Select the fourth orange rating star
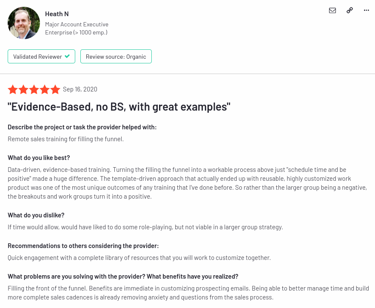 coord(45,89)
